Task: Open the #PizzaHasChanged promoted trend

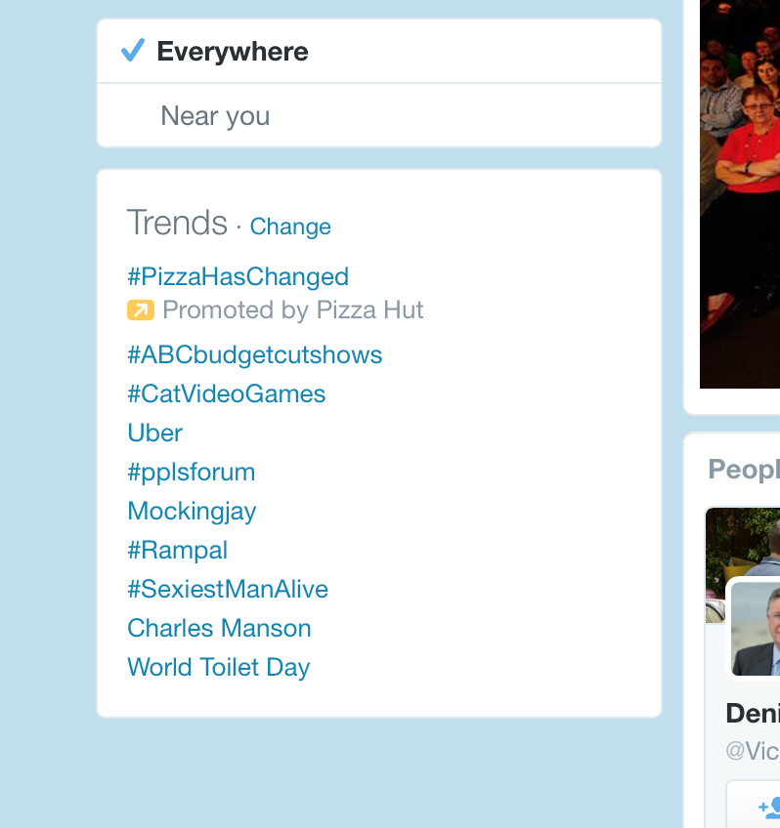Action: [238, 276]
